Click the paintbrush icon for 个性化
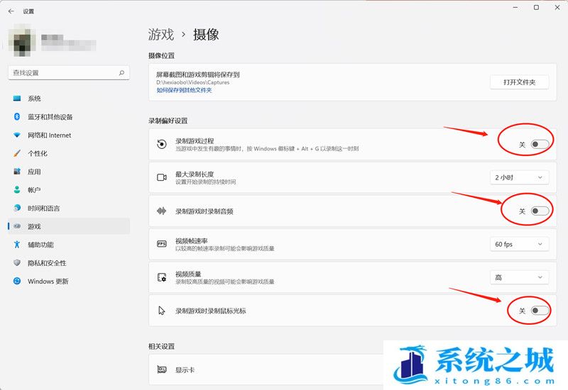The height and width of the screenshot is (390, 568). click(16, 153)
